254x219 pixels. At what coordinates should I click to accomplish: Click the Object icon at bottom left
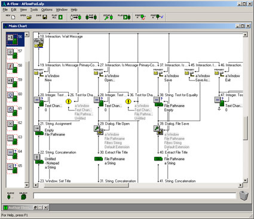click(23, 196)
